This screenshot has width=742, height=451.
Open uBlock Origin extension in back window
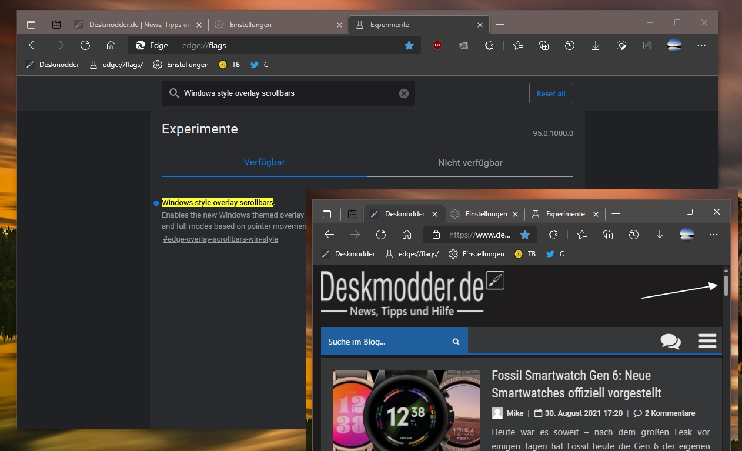click(437, 45)
